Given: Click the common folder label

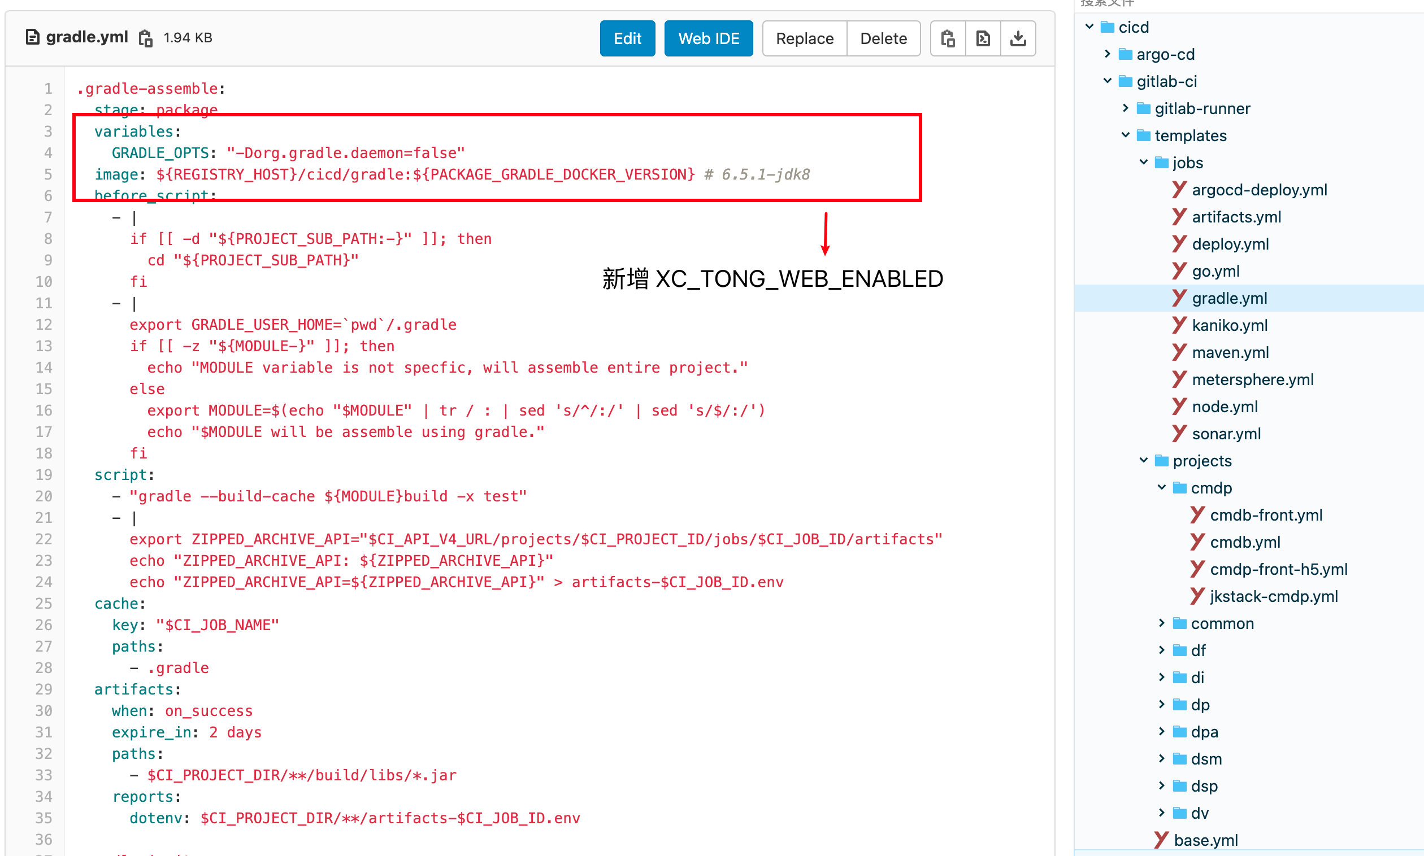Looking at the screenshot, I should pos(1222,623).
